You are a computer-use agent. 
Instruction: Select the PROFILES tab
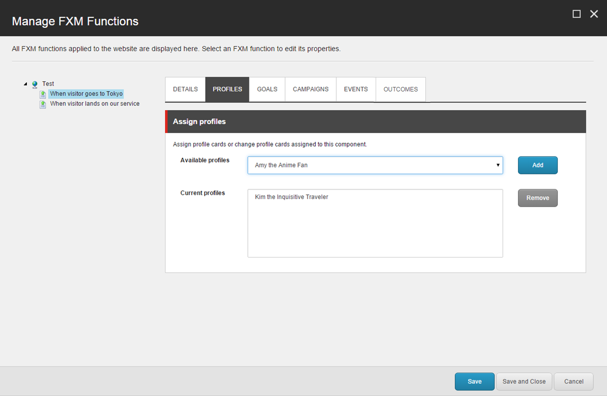tap(227, 89)
